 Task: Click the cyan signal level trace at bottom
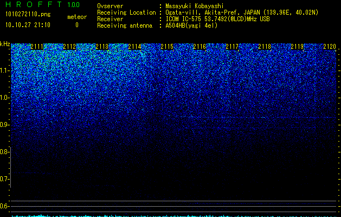[x=173, y=216]
